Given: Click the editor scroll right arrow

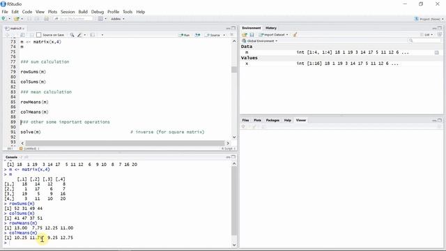Looking at the screenshot, I should [228, 143].
